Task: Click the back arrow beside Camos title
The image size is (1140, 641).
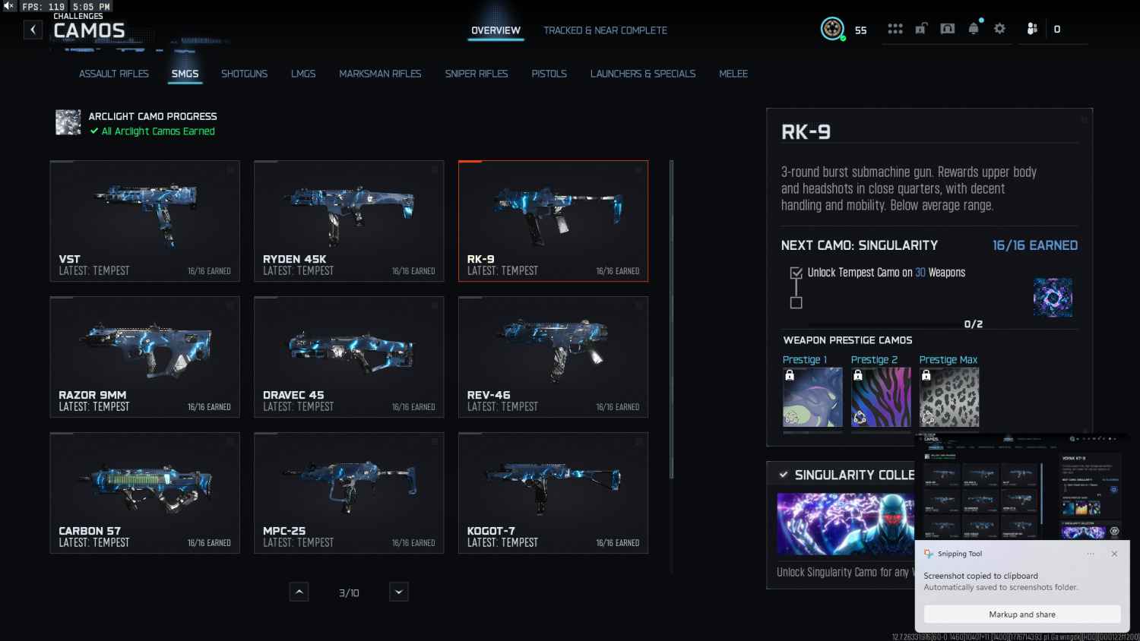Action: (33, 30)
